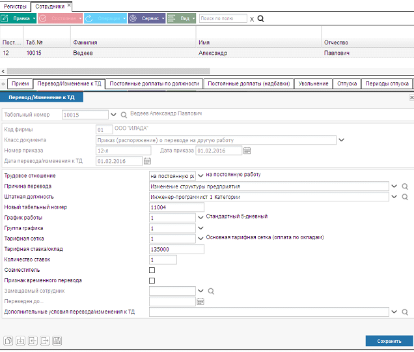The width and height of the screenshot is (414, 352).
Task: Click the pencil edit icon on Правка
Action: pyautogui.click(x=5, y=18)
